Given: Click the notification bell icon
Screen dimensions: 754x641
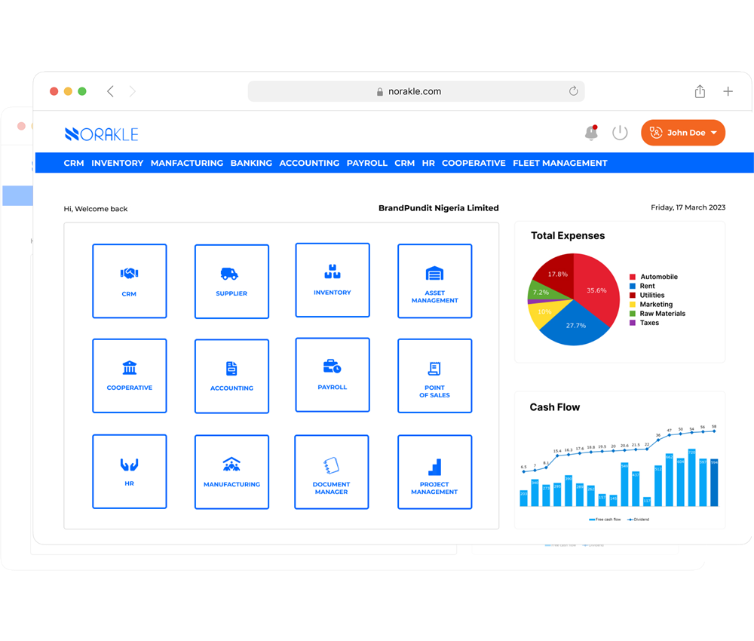Looking at the screenshot, I should [591, 133].
